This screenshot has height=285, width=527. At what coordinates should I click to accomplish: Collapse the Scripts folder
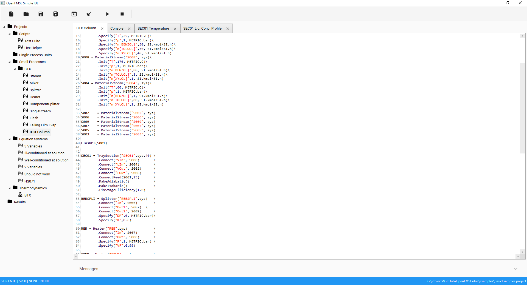[x=10, y=34]
